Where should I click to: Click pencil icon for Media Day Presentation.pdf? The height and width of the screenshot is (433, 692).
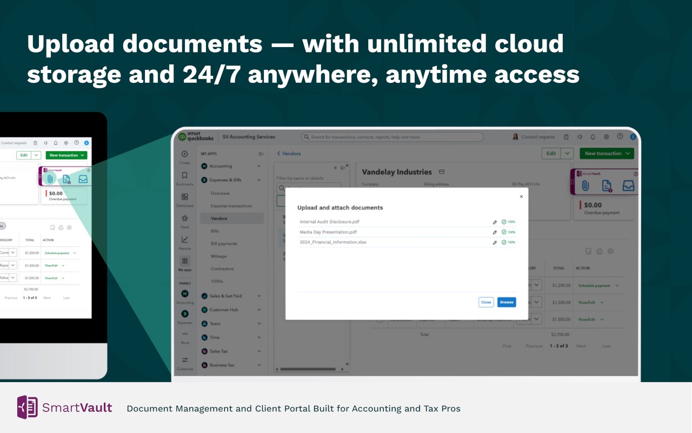coord(495,232)
